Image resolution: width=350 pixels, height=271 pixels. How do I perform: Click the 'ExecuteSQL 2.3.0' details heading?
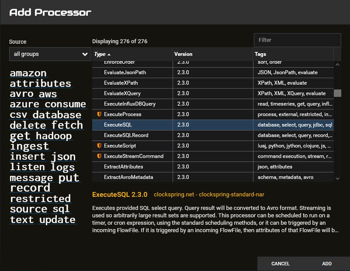point(120,195)
